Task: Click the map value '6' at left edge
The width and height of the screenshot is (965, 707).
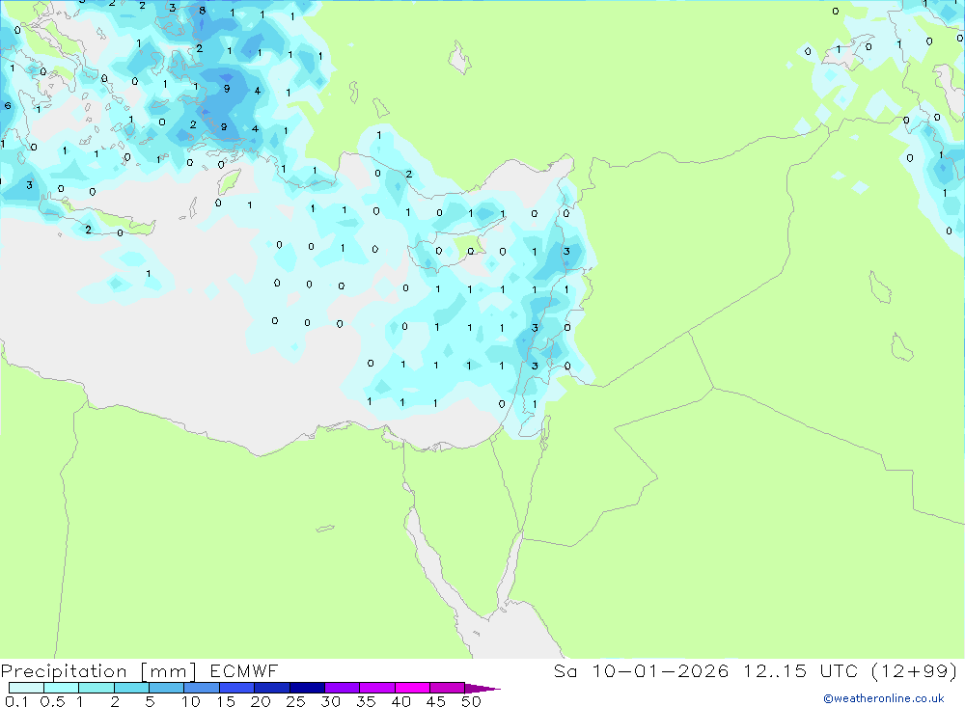Action: (8, 105)
